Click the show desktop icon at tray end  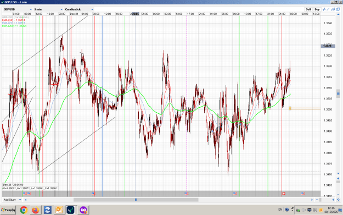[x=340, y=210]
